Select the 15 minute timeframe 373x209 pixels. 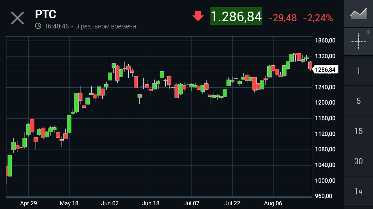359,131
